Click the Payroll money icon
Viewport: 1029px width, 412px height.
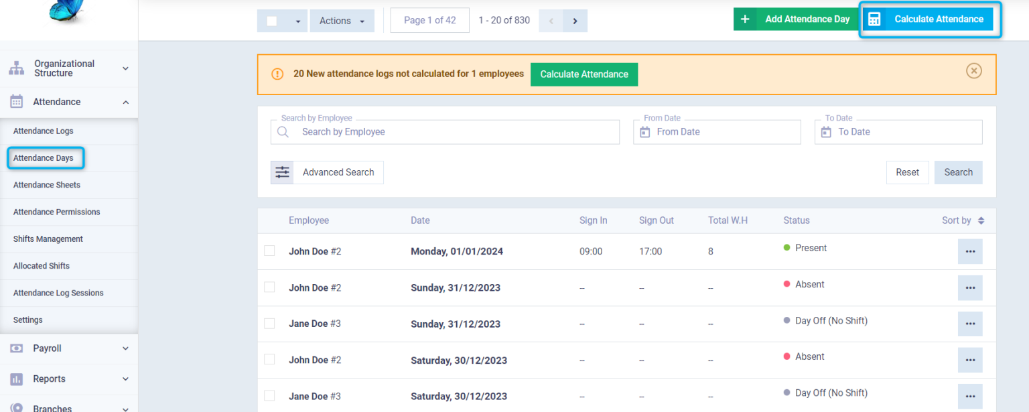click(17, 348)
